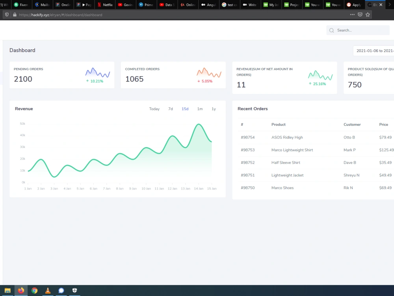Click the search magnifier icon
Screen dimensions: 394x296
click(x=332, y=30)
